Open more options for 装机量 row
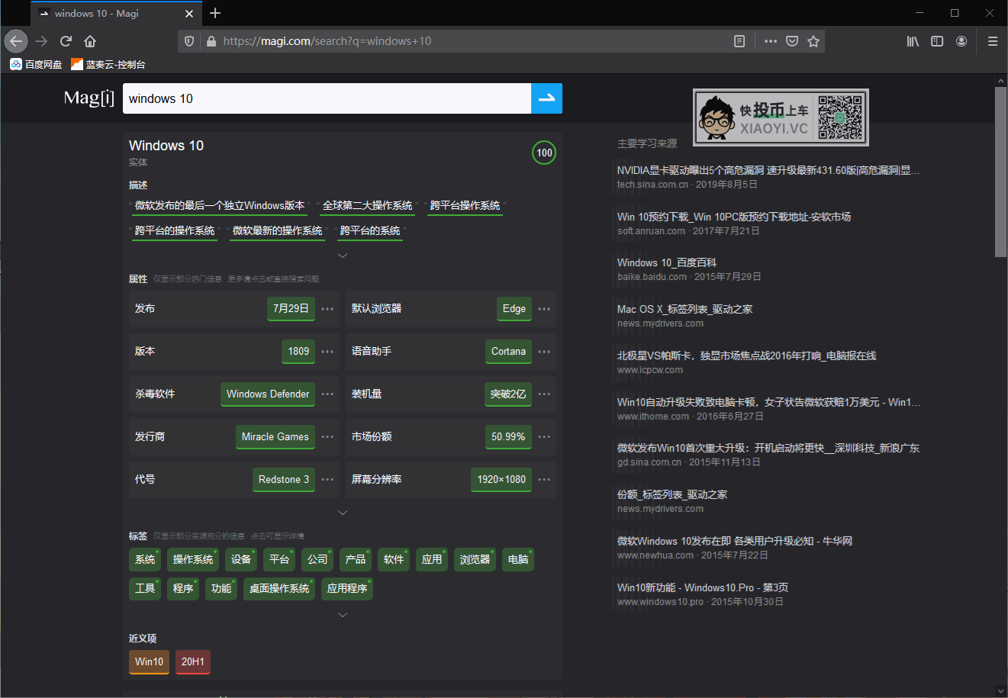Viewport: 1008px width, 698px height. click(x=544, y=394)
